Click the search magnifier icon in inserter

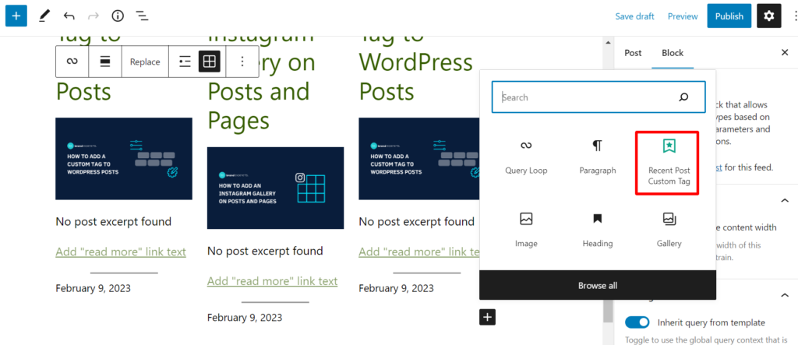coord(683,97)
